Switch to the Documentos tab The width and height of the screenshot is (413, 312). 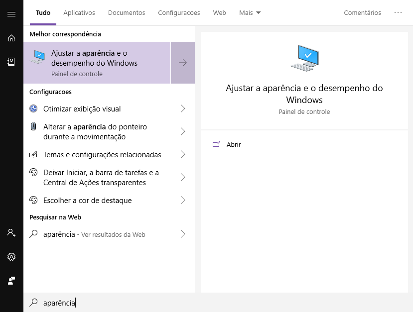[x=127, y=12]
